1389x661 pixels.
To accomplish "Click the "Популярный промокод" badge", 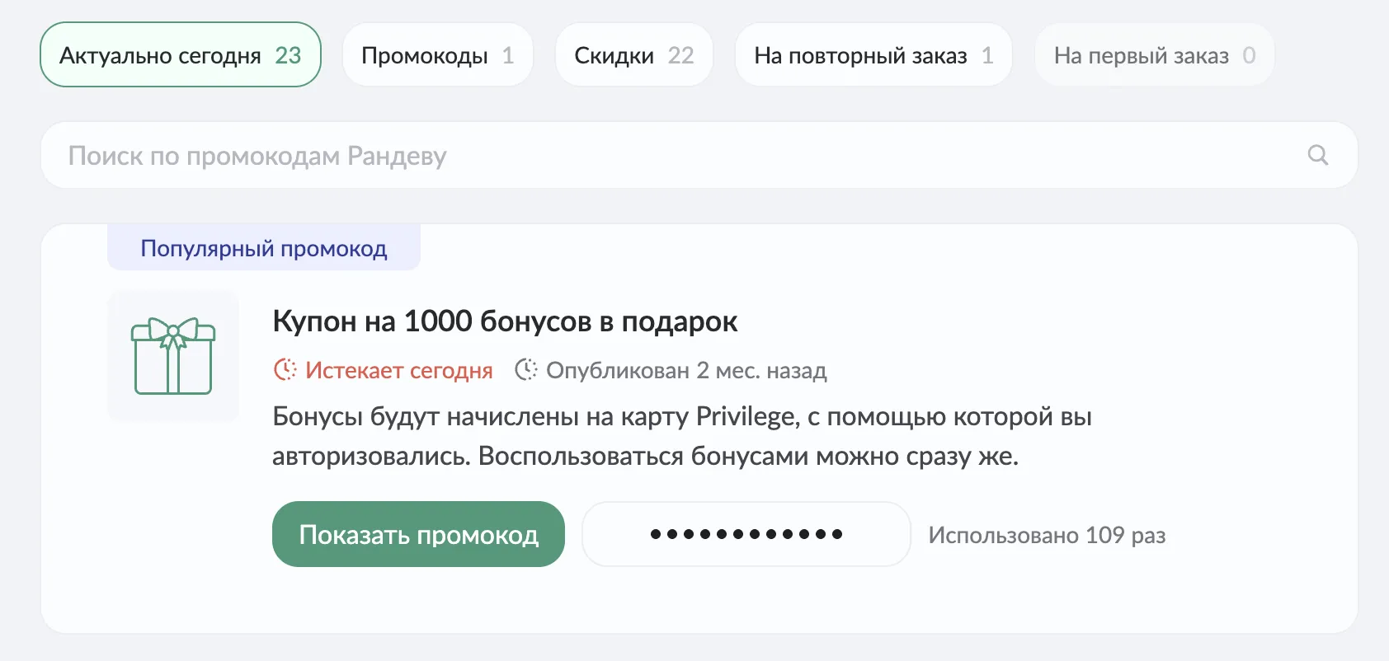I will point(264,247).
